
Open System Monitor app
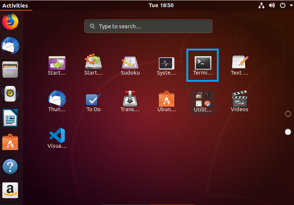pos(166,66)
